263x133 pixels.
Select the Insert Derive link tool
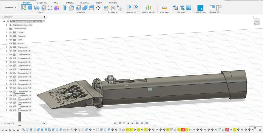click(x=175, y=8)
